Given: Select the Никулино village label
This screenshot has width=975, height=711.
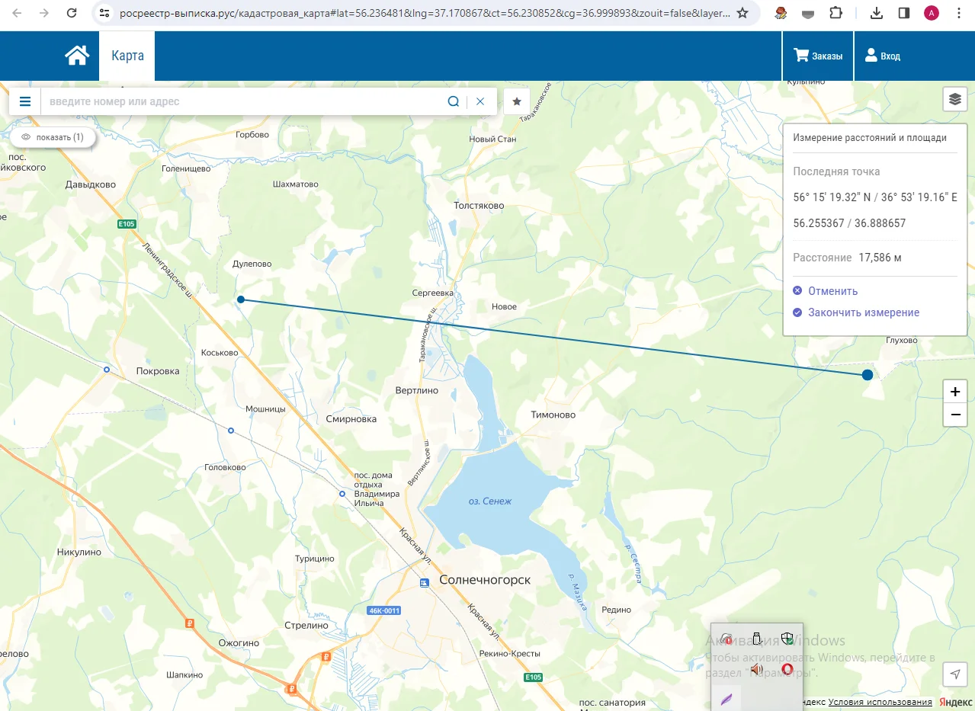Looking at the screenshot, I should (x=79, y=552).
